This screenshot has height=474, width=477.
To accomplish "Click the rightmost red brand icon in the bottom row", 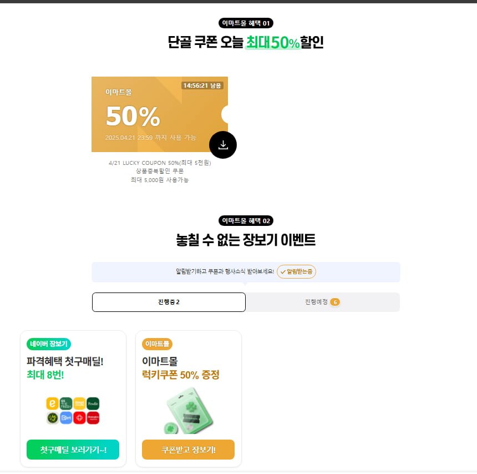I will click(x=93, y=418).
